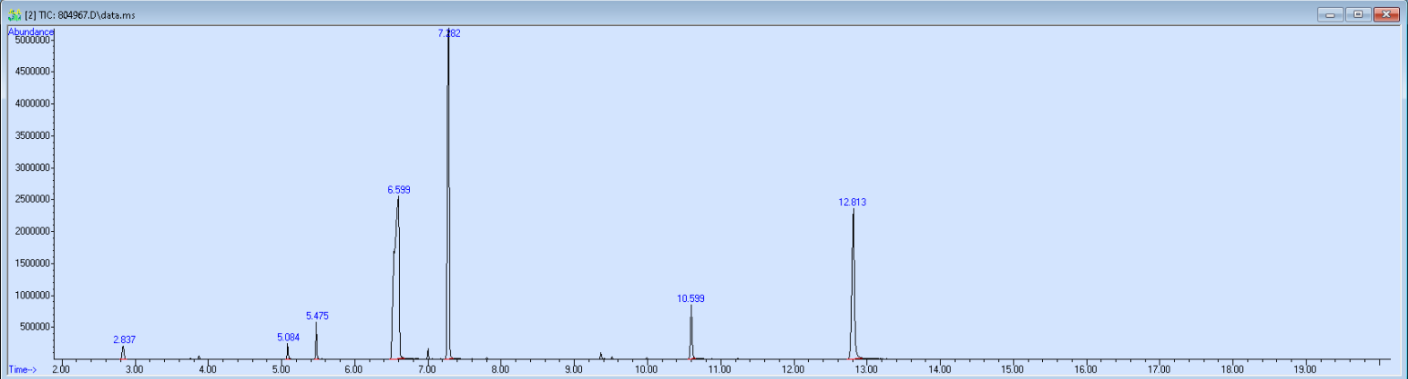Screen dimensions: 1408x379
Task: Click the 18.00 time axis label
Action: pyautogui.click(x=1232, y=369)
